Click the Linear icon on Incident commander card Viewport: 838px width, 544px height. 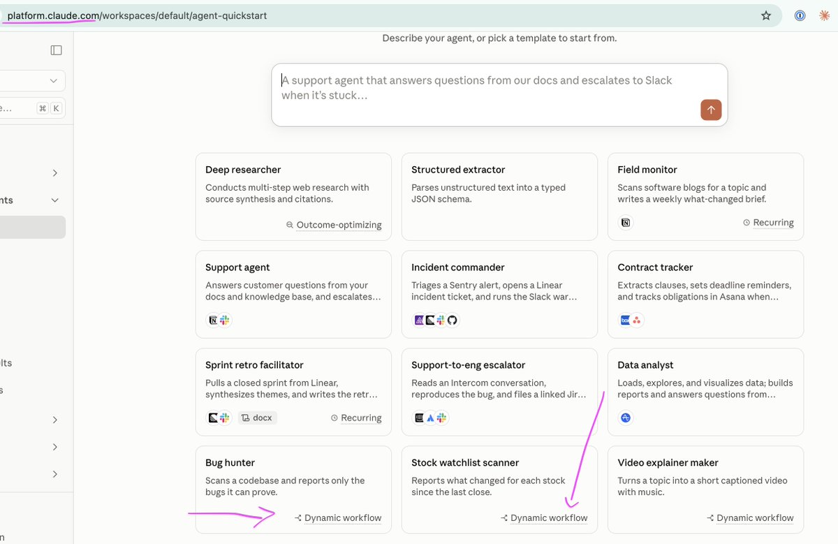430,321
